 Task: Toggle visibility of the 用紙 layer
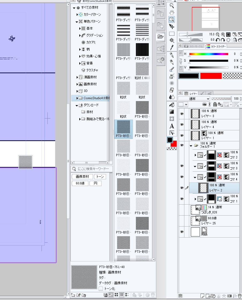coord(182,232)
